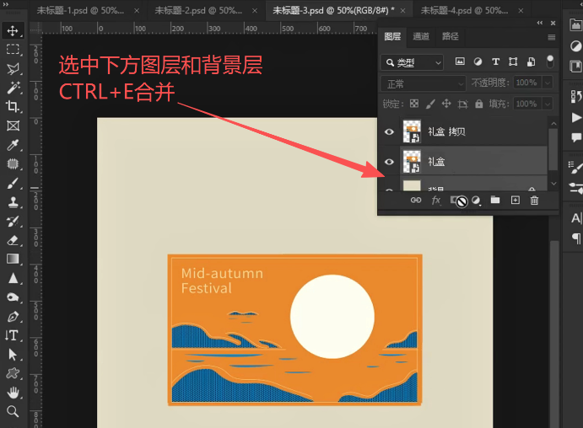Select the Spot Healing Brush tool

point(13,163)
